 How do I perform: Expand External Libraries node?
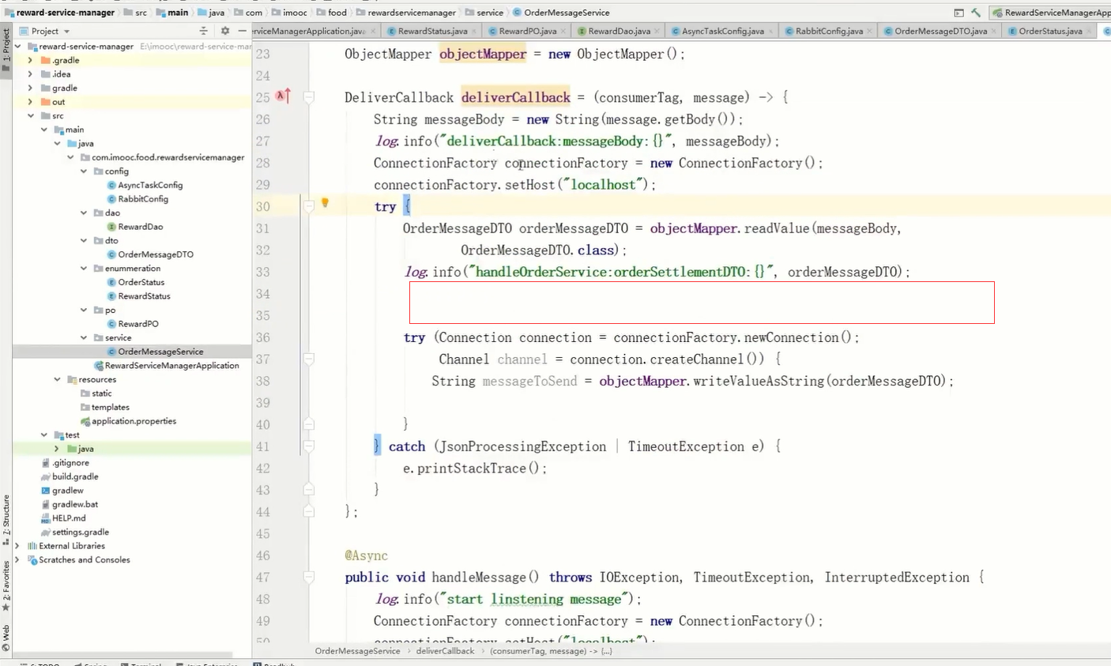click(x=17, y=546)
